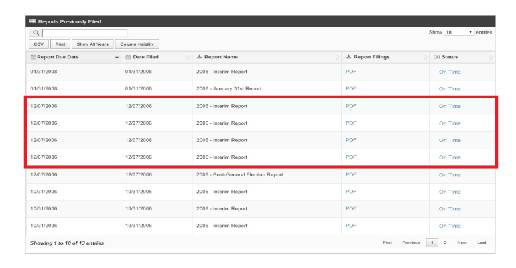This screenshot has width=516, height=268.
Task: Click the Show All Years button
Action: point(92,44)
